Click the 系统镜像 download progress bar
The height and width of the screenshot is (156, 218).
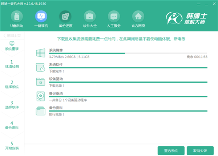click(x=128, y=53)
